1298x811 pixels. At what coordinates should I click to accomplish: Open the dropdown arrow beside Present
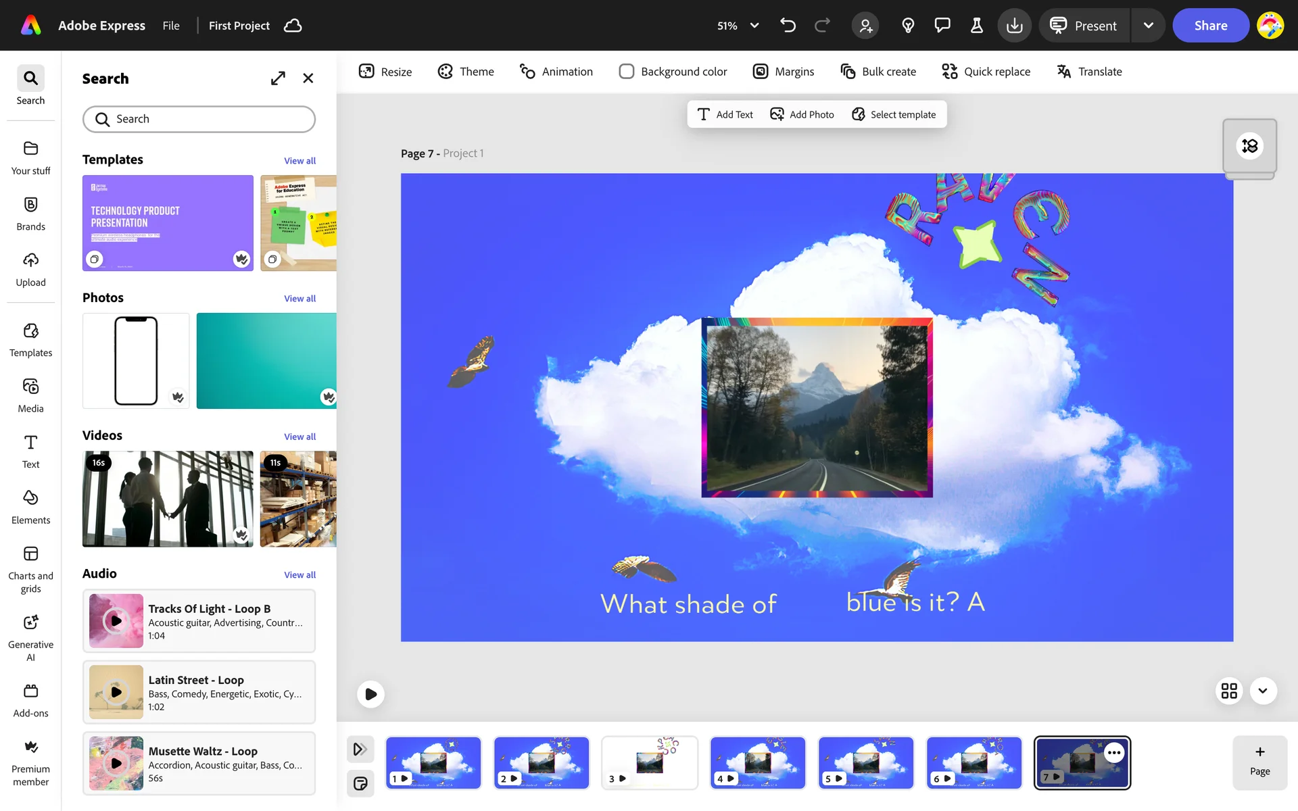click(1148, 26)
